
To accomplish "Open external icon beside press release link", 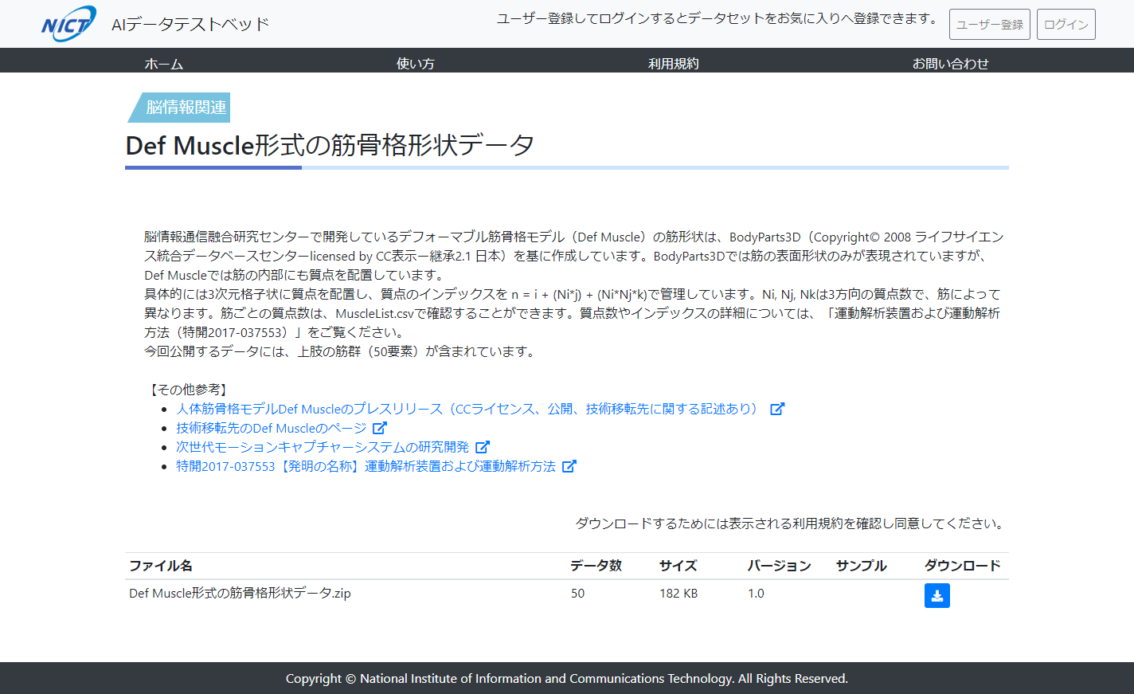I will pos(777,409).
